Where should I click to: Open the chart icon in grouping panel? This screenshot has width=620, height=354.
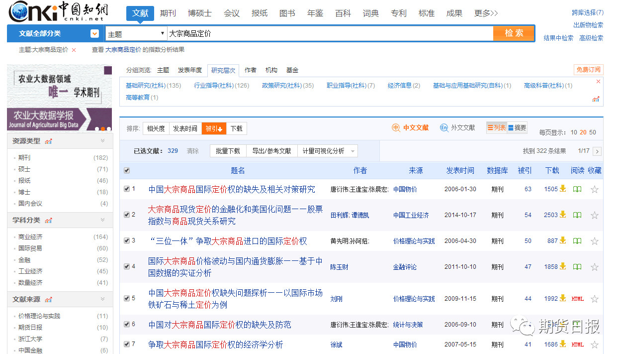click(596, 99)
